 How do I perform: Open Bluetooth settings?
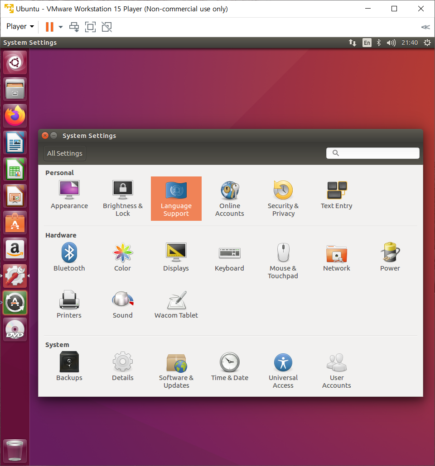pyautogui.click(x=69, y=257)
